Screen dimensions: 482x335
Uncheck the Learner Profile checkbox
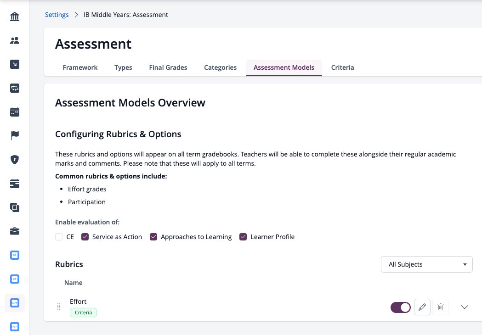tap(243, 237)
